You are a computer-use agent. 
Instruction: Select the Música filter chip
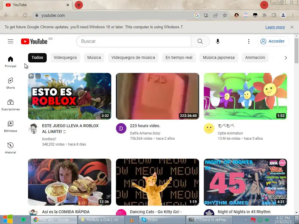94,57
